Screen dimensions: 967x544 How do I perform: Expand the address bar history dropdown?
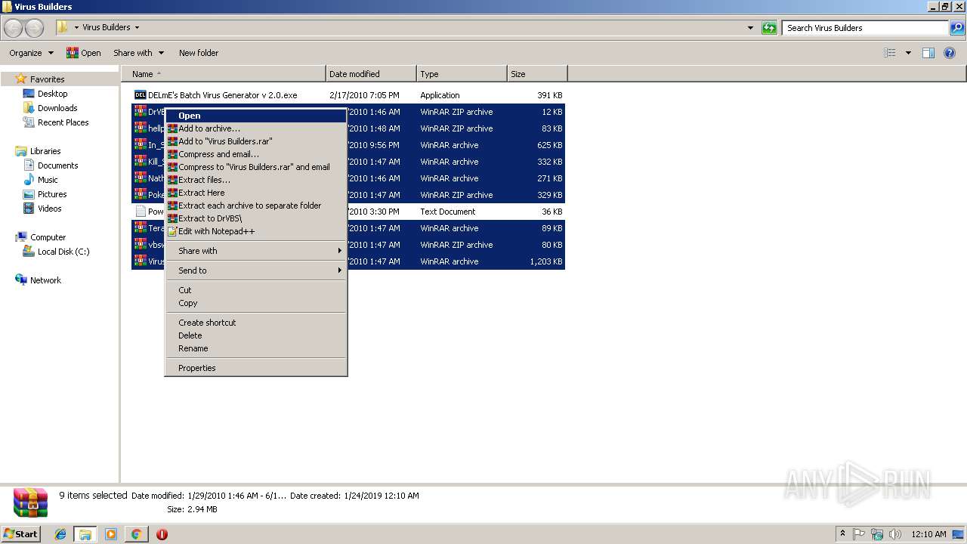pyautogui.click(x=750, y=28)
